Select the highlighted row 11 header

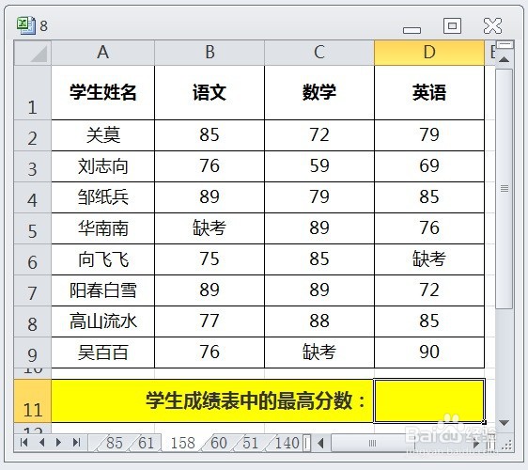(33, 401)
